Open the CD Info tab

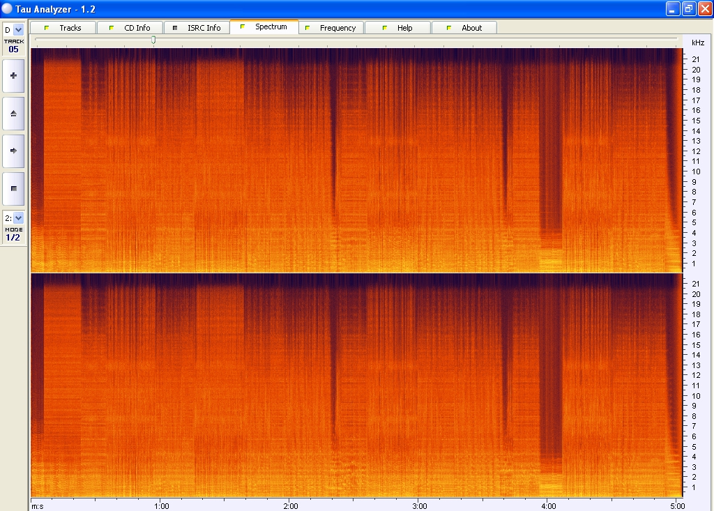pos(130,28)
